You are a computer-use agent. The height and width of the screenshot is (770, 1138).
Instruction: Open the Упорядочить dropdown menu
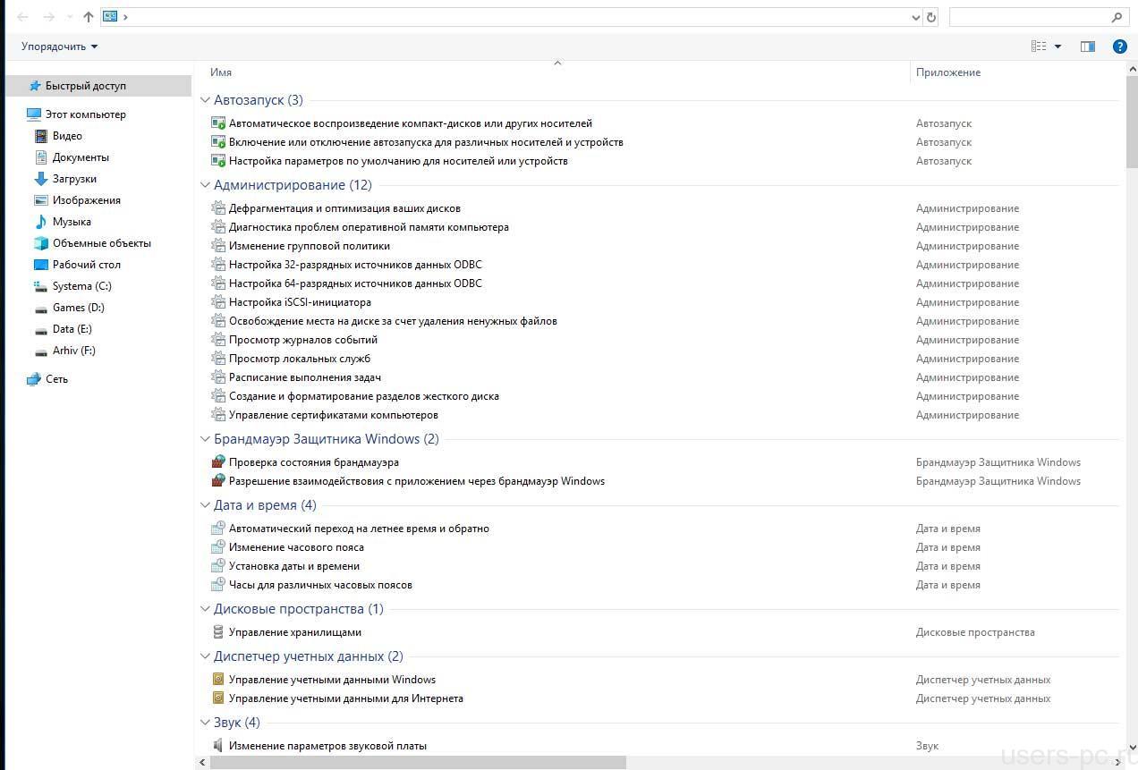pos(59,47)
